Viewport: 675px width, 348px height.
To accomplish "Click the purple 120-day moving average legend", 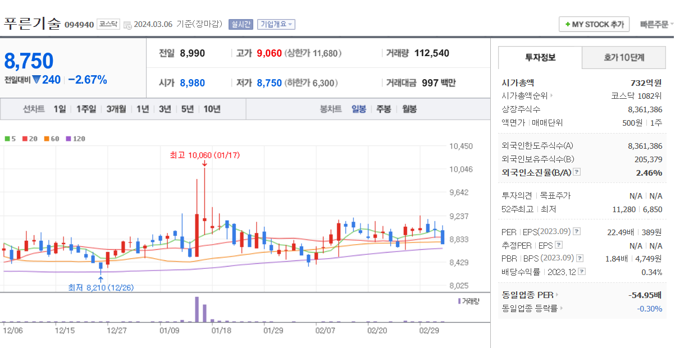I will coord(75,138).
